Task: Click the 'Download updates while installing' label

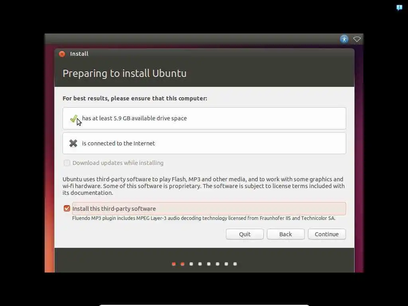Action: click(x=118, y=163)
